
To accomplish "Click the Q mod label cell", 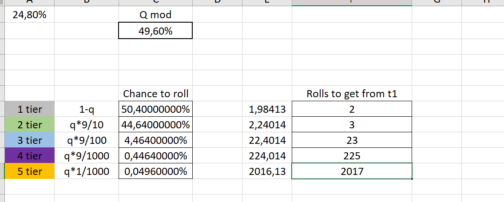I will point(155,15).
